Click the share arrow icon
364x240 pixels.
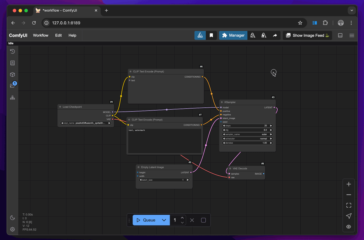[275, 35]
